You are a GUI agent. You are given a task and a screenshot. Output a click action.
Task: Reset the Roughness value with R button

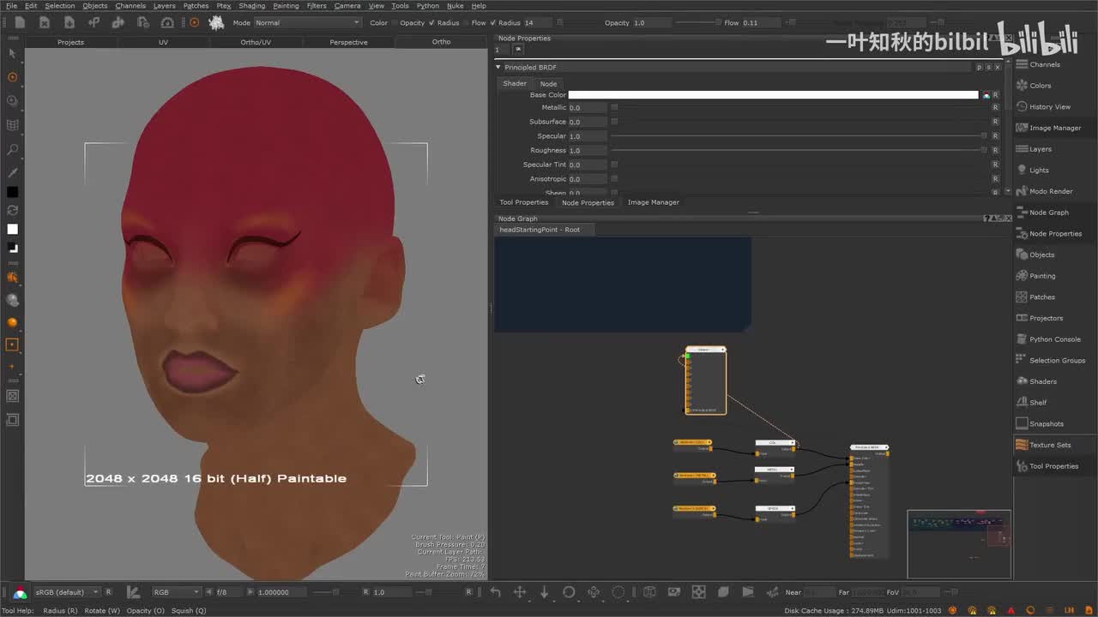tap(995, 151)
